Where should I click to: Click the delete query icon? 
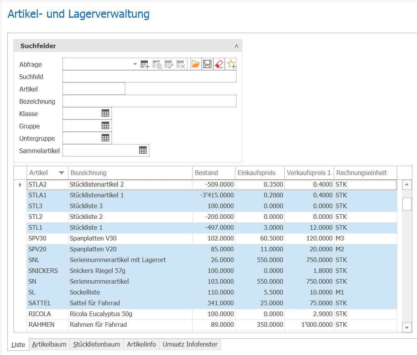coord(181,64)
